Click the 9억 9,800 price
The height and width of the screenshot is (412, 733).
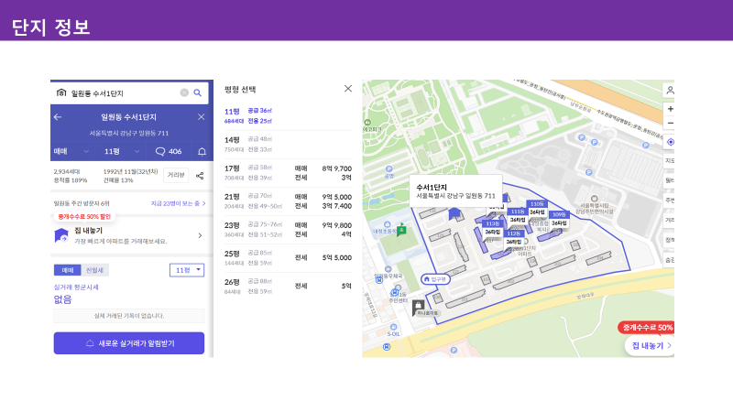coord(336,225)
